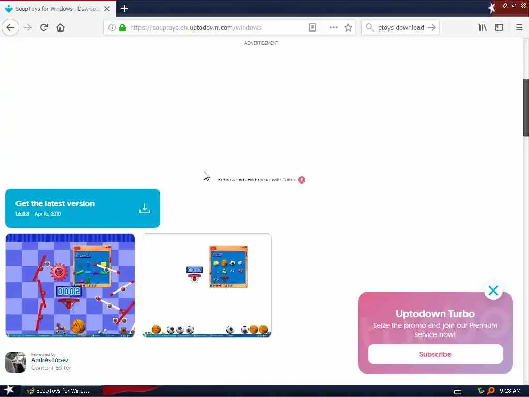Viewport: 529px width, 397px height.
Task: Click the star icon in the title bar
Action: (x=492, y=8)
